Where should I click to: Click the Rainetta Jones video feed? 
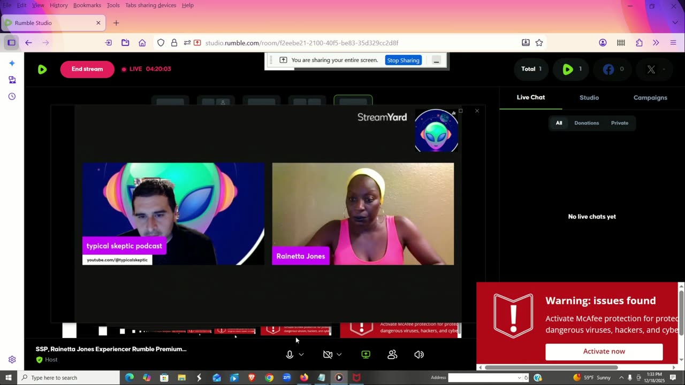click(363, 214)
